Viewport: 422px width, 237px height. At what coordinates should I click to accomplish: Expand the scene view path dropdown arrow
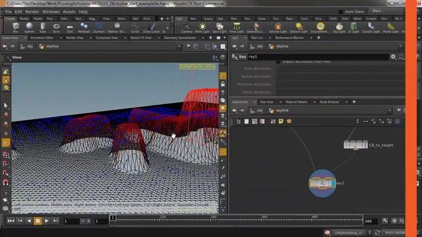[x=179, y=47]
